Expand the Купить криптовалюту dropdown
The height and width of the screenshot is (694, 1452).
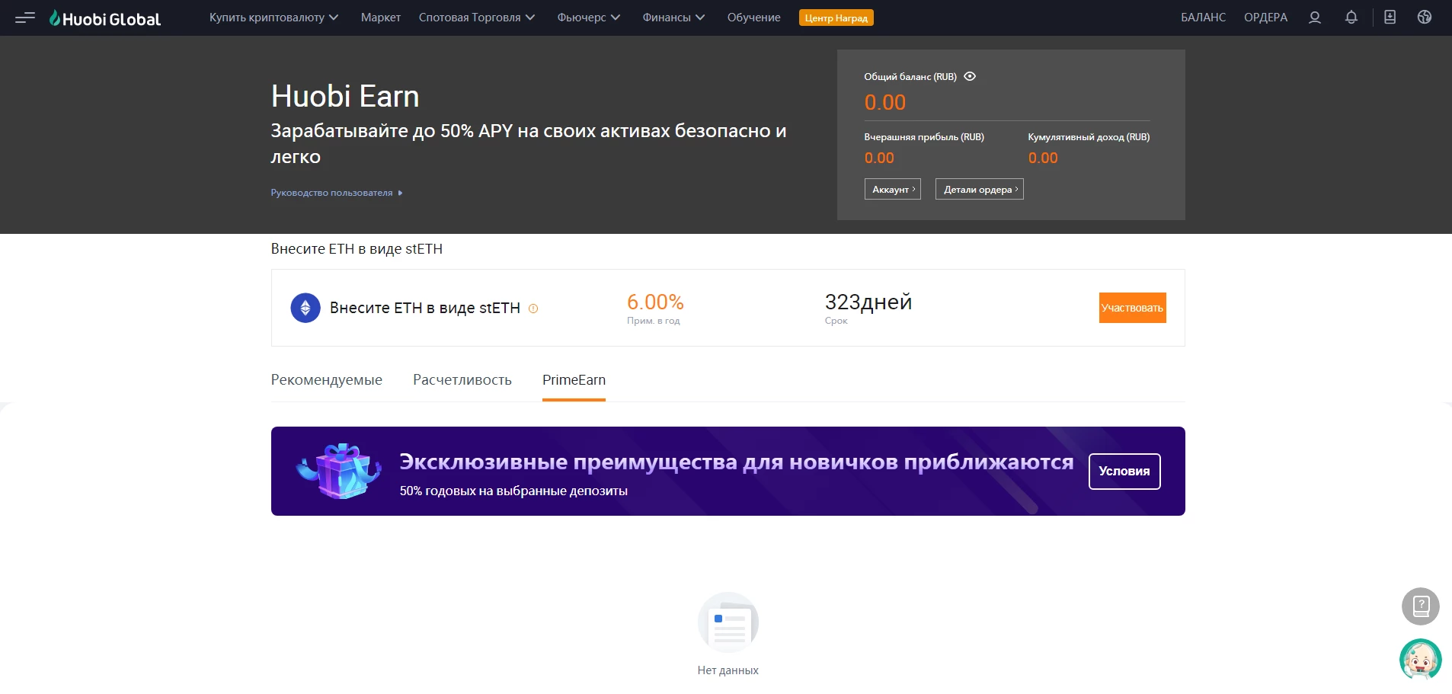tap(273, 18)
